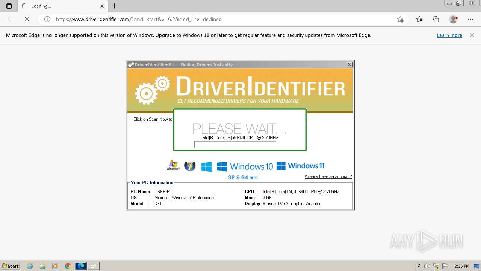Click the DriverIdentifier gears logo
Screen dimensions: 481x271
tap(153, 90)
